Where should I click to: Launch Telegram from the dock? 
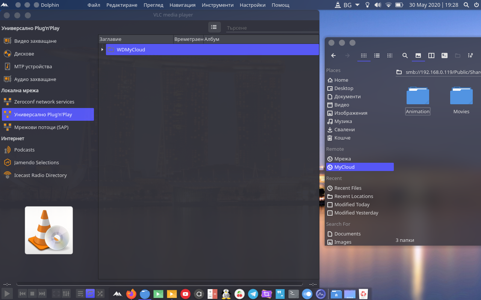pyautogui.click(x=253, y=294)
